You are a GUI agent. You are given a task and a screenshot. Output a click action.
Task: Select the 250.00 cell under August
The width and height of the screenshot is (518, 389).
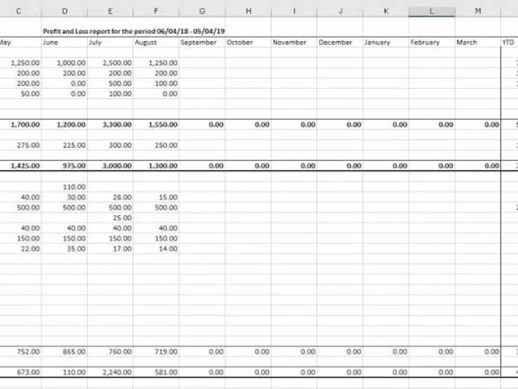156,145
